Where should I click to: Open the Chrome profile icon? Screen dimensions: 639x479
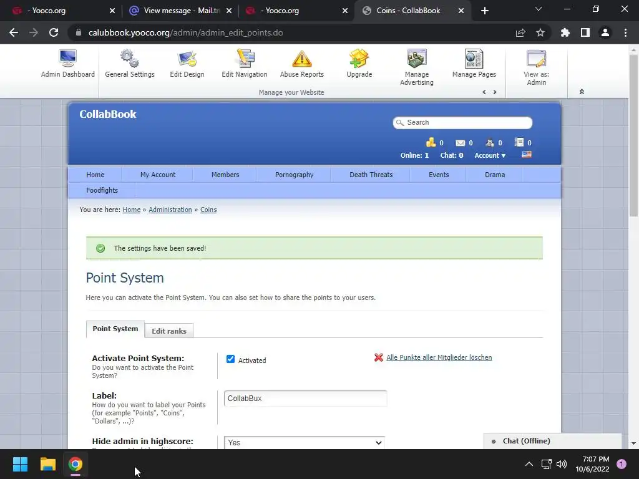click(605, 32)
